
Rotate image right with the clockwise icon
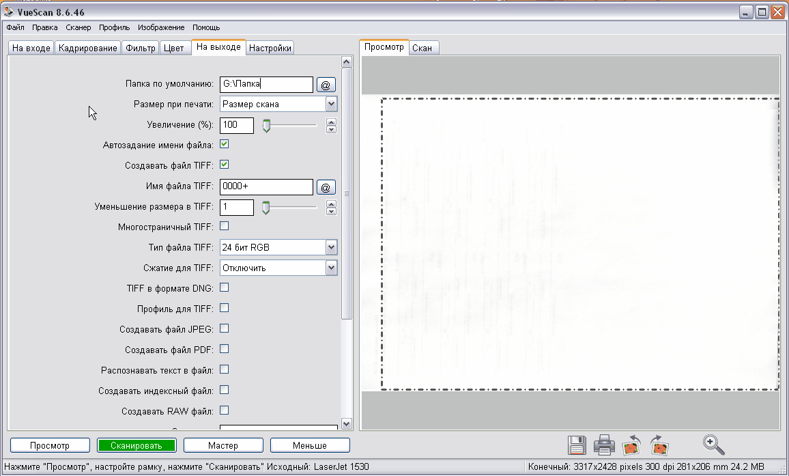pos(658,445)
